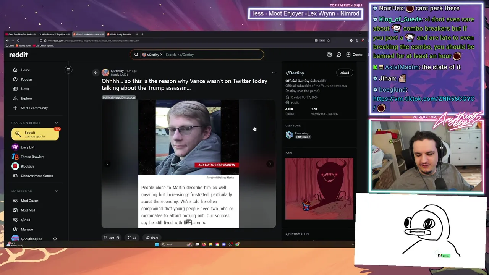Open Nothing Burger bookmark
489x275 pixels.
24,46
